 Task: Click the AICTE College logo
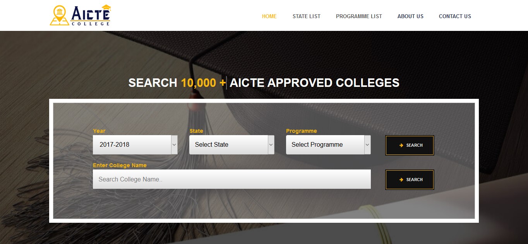tap(80, 15)
